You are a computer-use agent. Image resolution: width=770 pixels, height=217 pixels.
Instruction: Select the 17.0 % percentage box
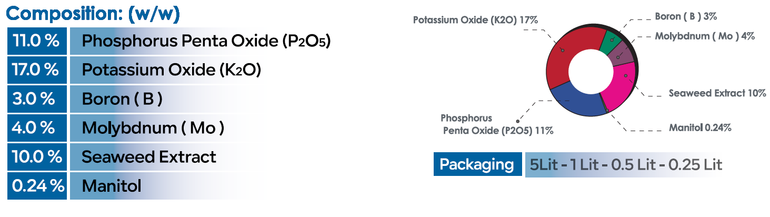click(36, 70)
